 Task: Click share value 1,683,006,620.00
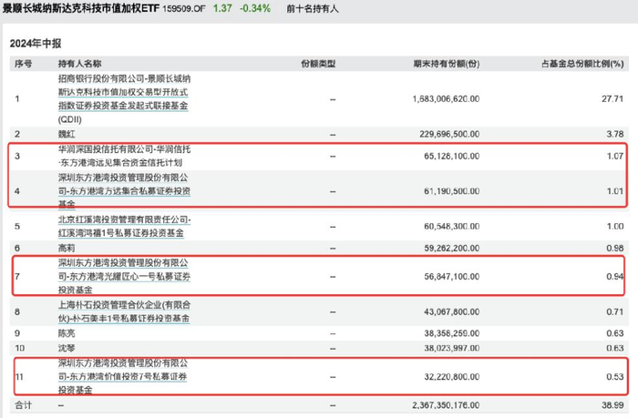pyautogui.click(x=446, y=98)
